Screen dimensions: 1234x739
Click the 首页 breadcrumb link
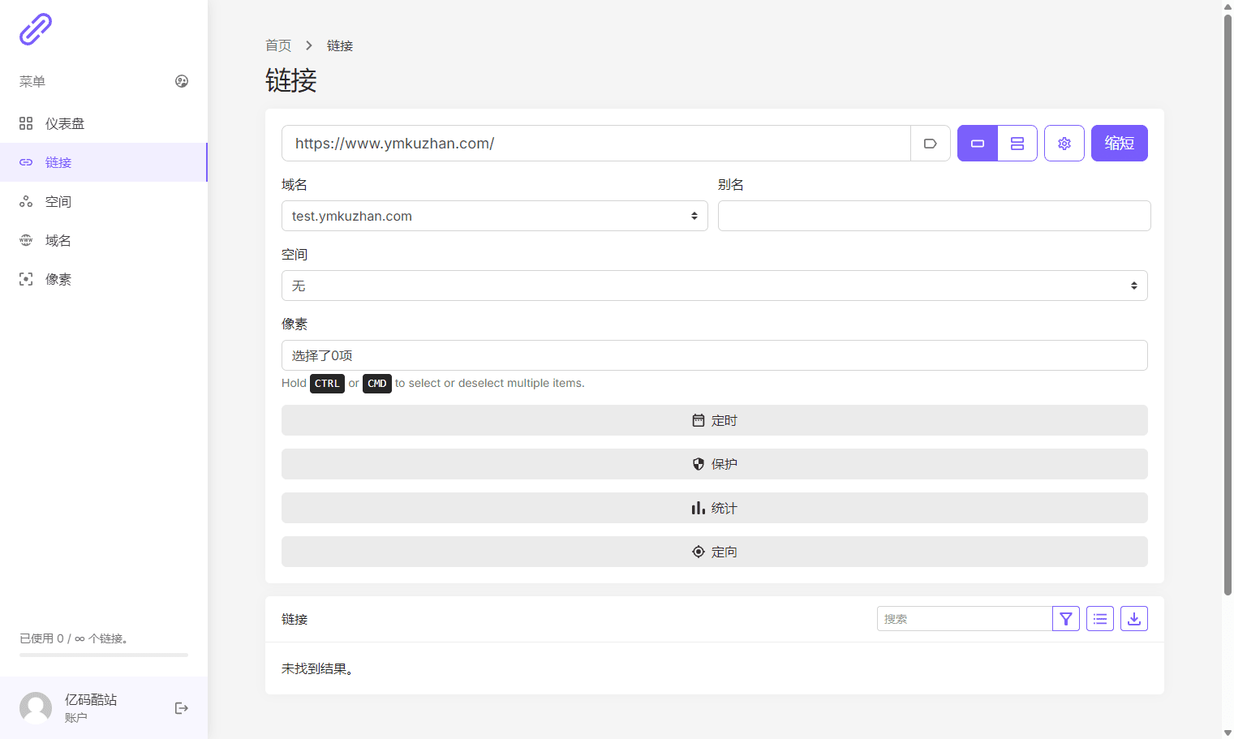click(x=278, y=45)
